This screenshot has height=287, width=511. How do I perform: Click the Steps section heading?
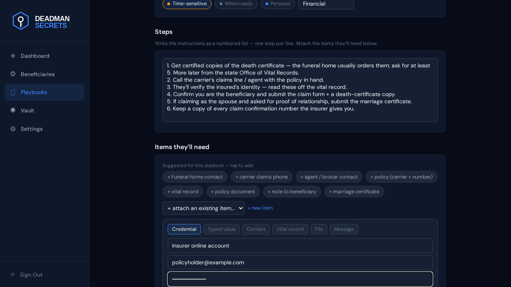tap(164, 32)
